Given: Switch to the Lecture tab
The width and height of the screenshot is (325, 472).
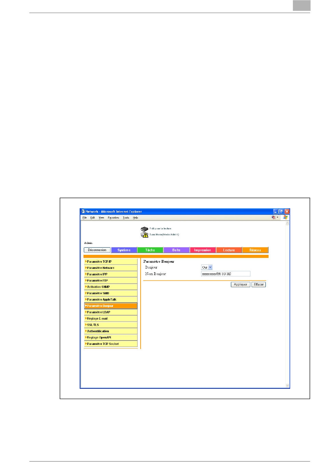Looking at the screenshot, I should tap(229, 250).
